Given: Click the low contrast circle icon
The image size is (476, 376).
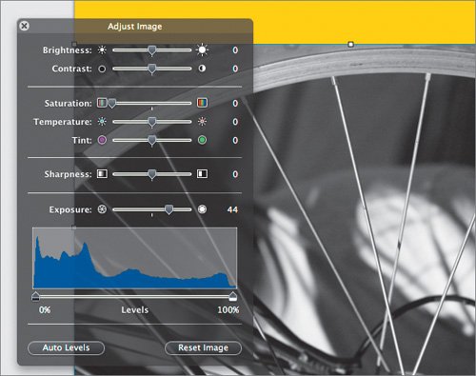Looking at the screenshot, I should 102,69.
